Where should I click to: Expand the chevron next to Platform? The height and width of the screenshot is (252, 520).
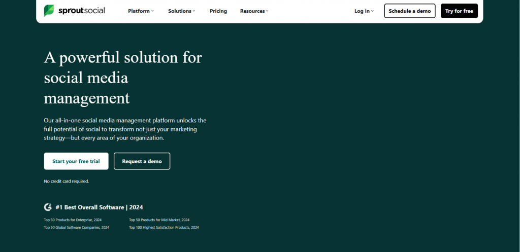[152, 11]
